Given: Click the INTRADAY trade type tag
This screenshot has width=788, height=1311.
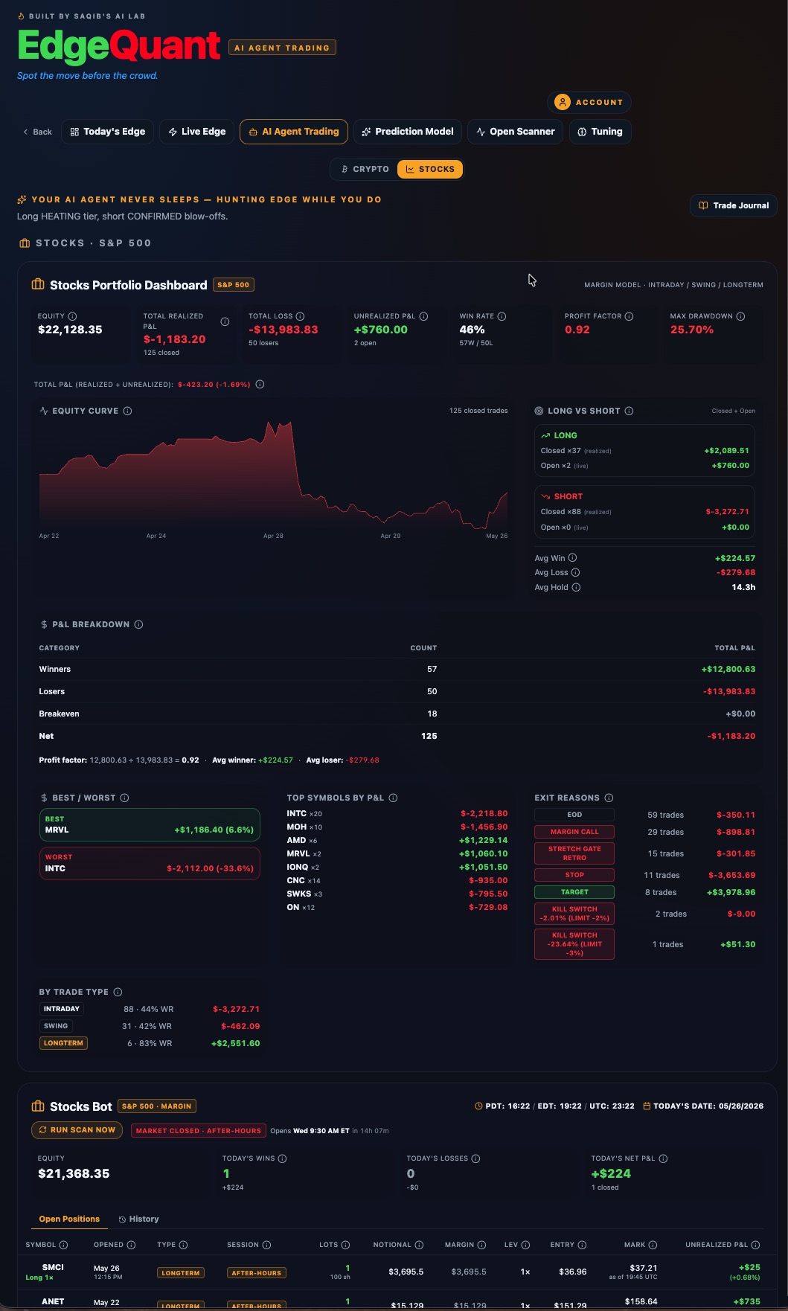Looking at the screenshot, I should coord(62,1009).
